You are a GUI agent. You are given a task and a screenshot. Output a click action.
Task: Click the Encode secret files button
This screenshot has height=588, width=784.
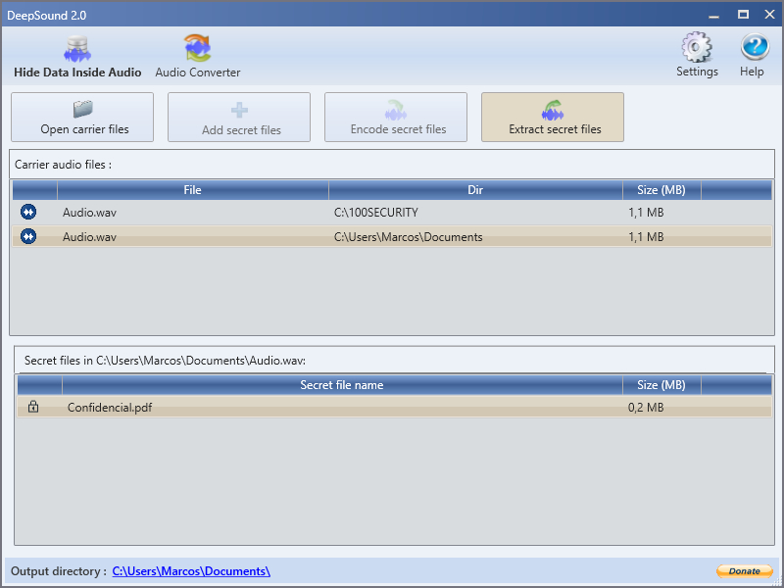click(x=398, y=118)
